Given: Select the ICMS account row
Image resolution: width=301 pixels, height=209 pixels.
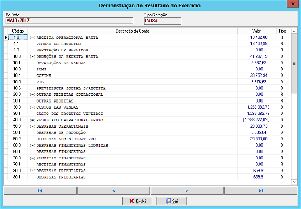Looking at the screenshot, I should point(146,69).
